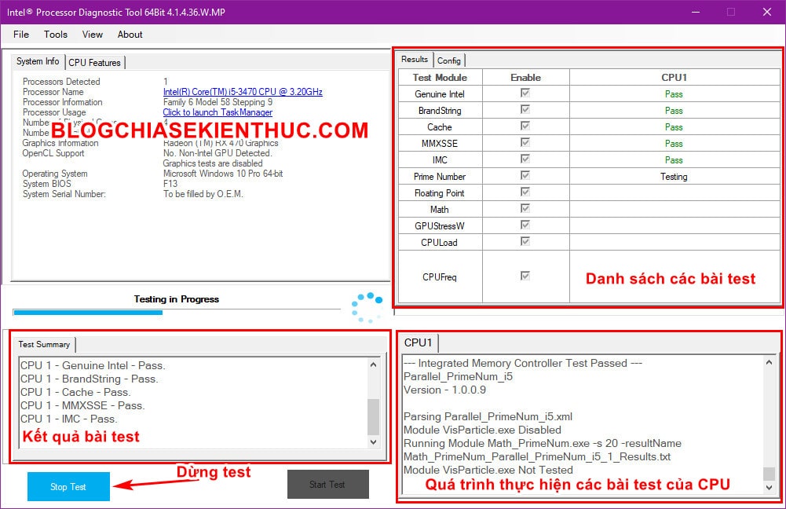The height and width of the screenshot is (509, 786).
Task: Toggle the CPUFreq enable checkbox
Action: click(525, 276)
